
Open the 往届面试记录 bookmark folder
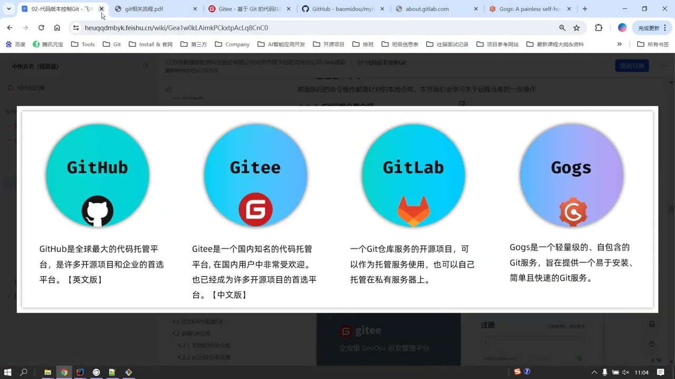[x=447, y=44]
